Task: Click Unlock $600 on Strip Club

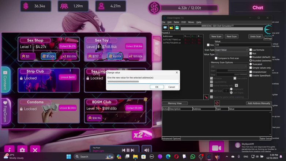Action: tap(68, 77)
